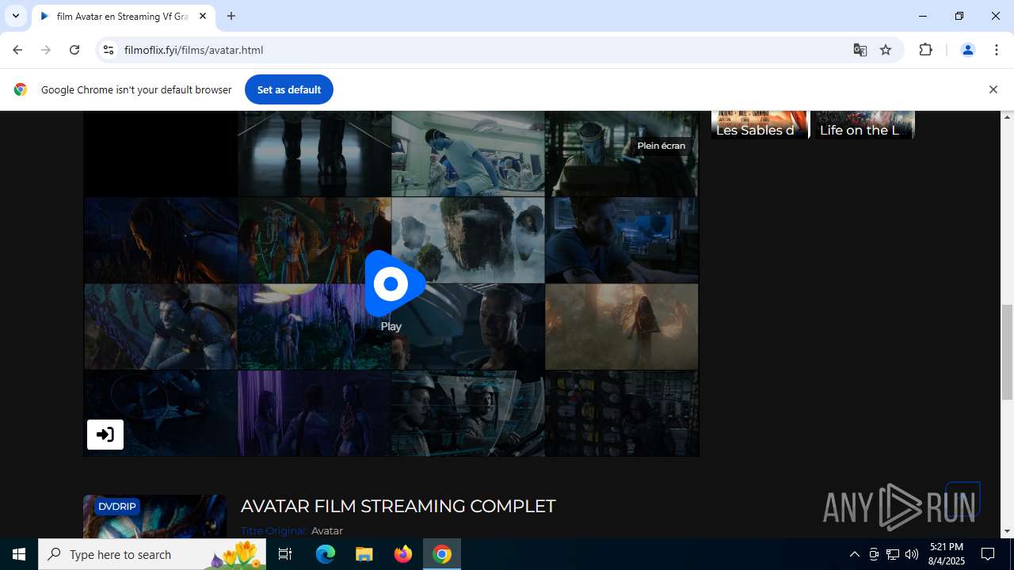Click Google Chrome taskbar icon
1014x570 pixels.
pos(442,554)
